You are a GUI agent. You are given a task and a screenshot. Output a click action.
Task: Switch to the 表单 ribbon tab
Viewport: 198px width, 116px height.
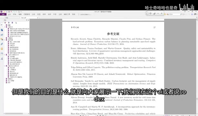[44, 15]
